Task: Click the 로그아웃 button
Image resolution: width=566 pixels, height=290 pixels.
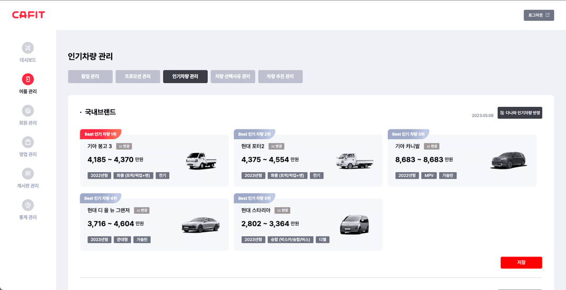Action: [539, 15]
